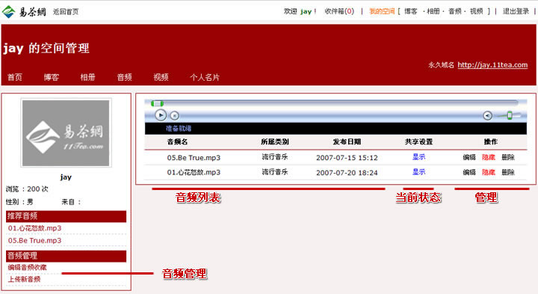The width and height of the screenshot is (538, 294).
Task: Click the 发布日期 column header
Action: tap(347, 141)
